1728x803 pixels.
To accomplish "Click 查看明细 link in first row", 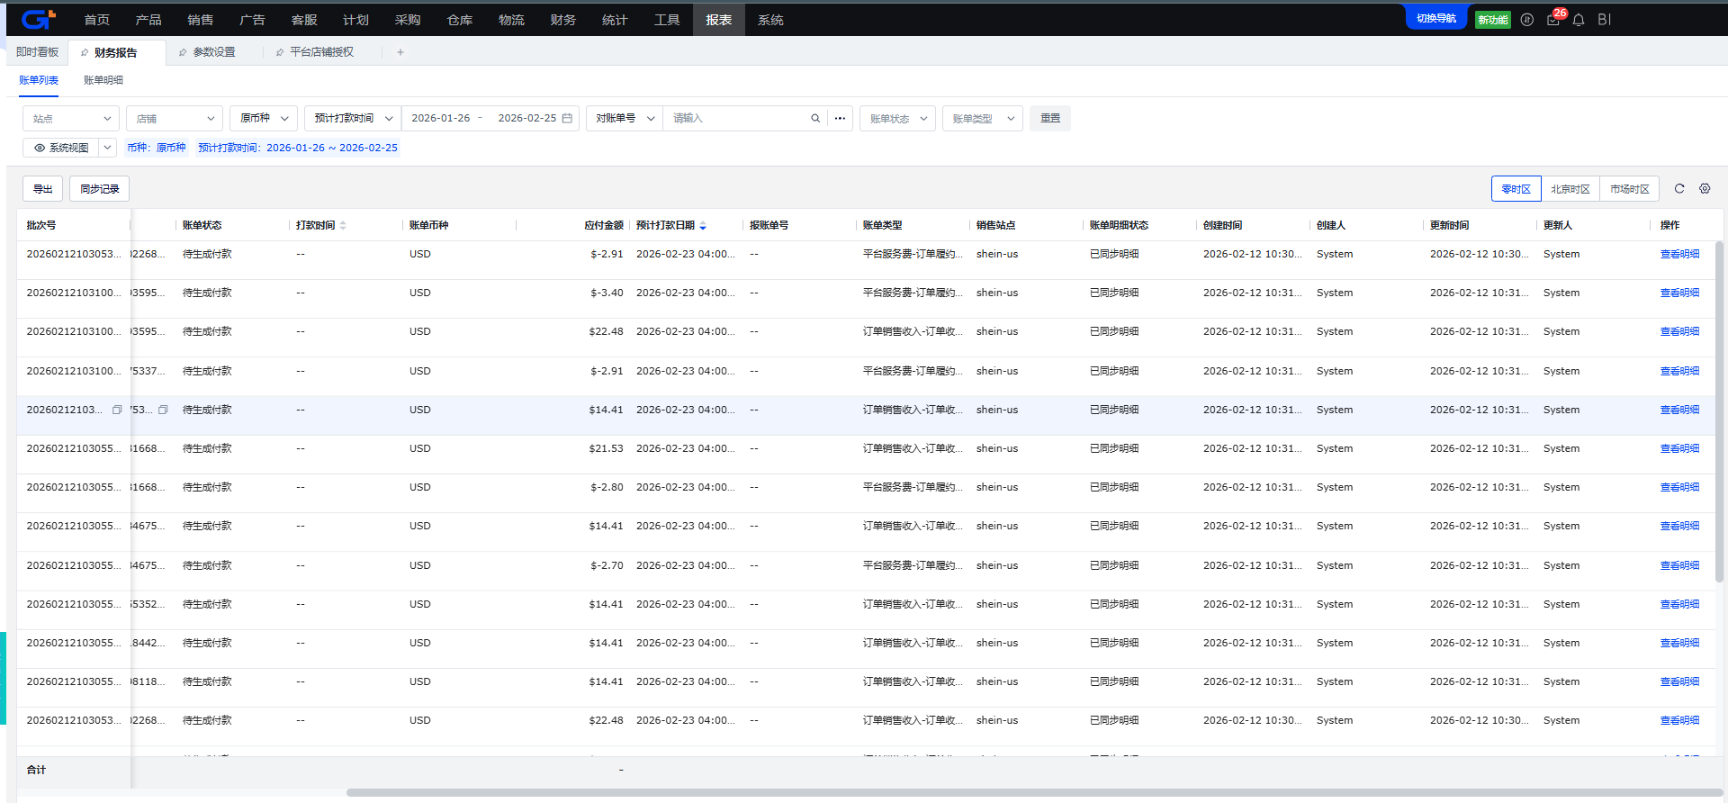I will (x=1679, y=255).
